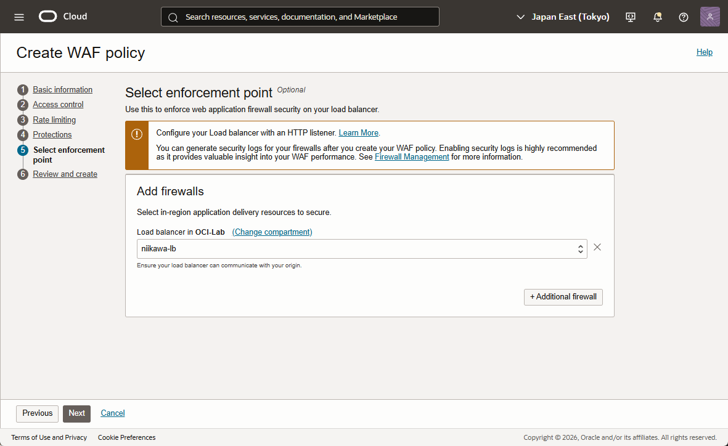Open the help question mark icon
This screenshot has height=446, width=728.
point(683,17)
